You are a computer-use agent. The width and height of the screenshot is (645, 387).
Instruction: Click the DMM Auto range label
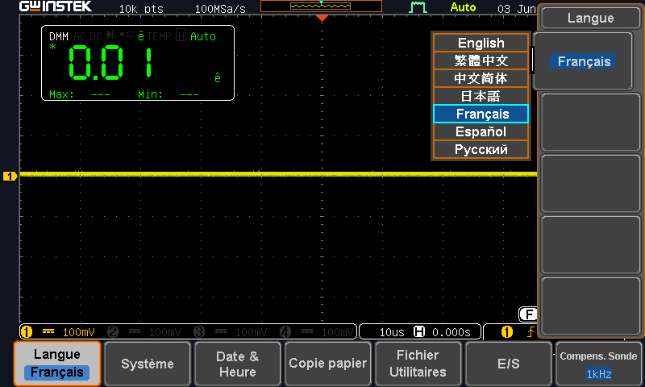coord(203,36)
